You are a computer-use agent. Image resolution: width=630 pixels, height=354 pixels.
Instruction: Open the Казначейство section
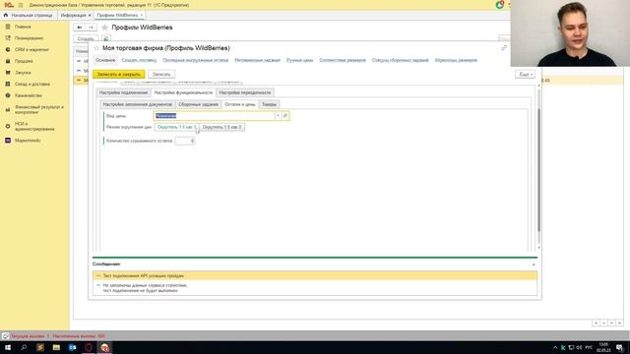(29, 95)
